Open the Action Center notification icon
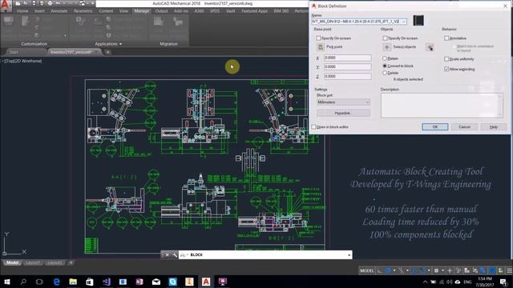This screenshot has height=288, width=513. tap(503, 282)
